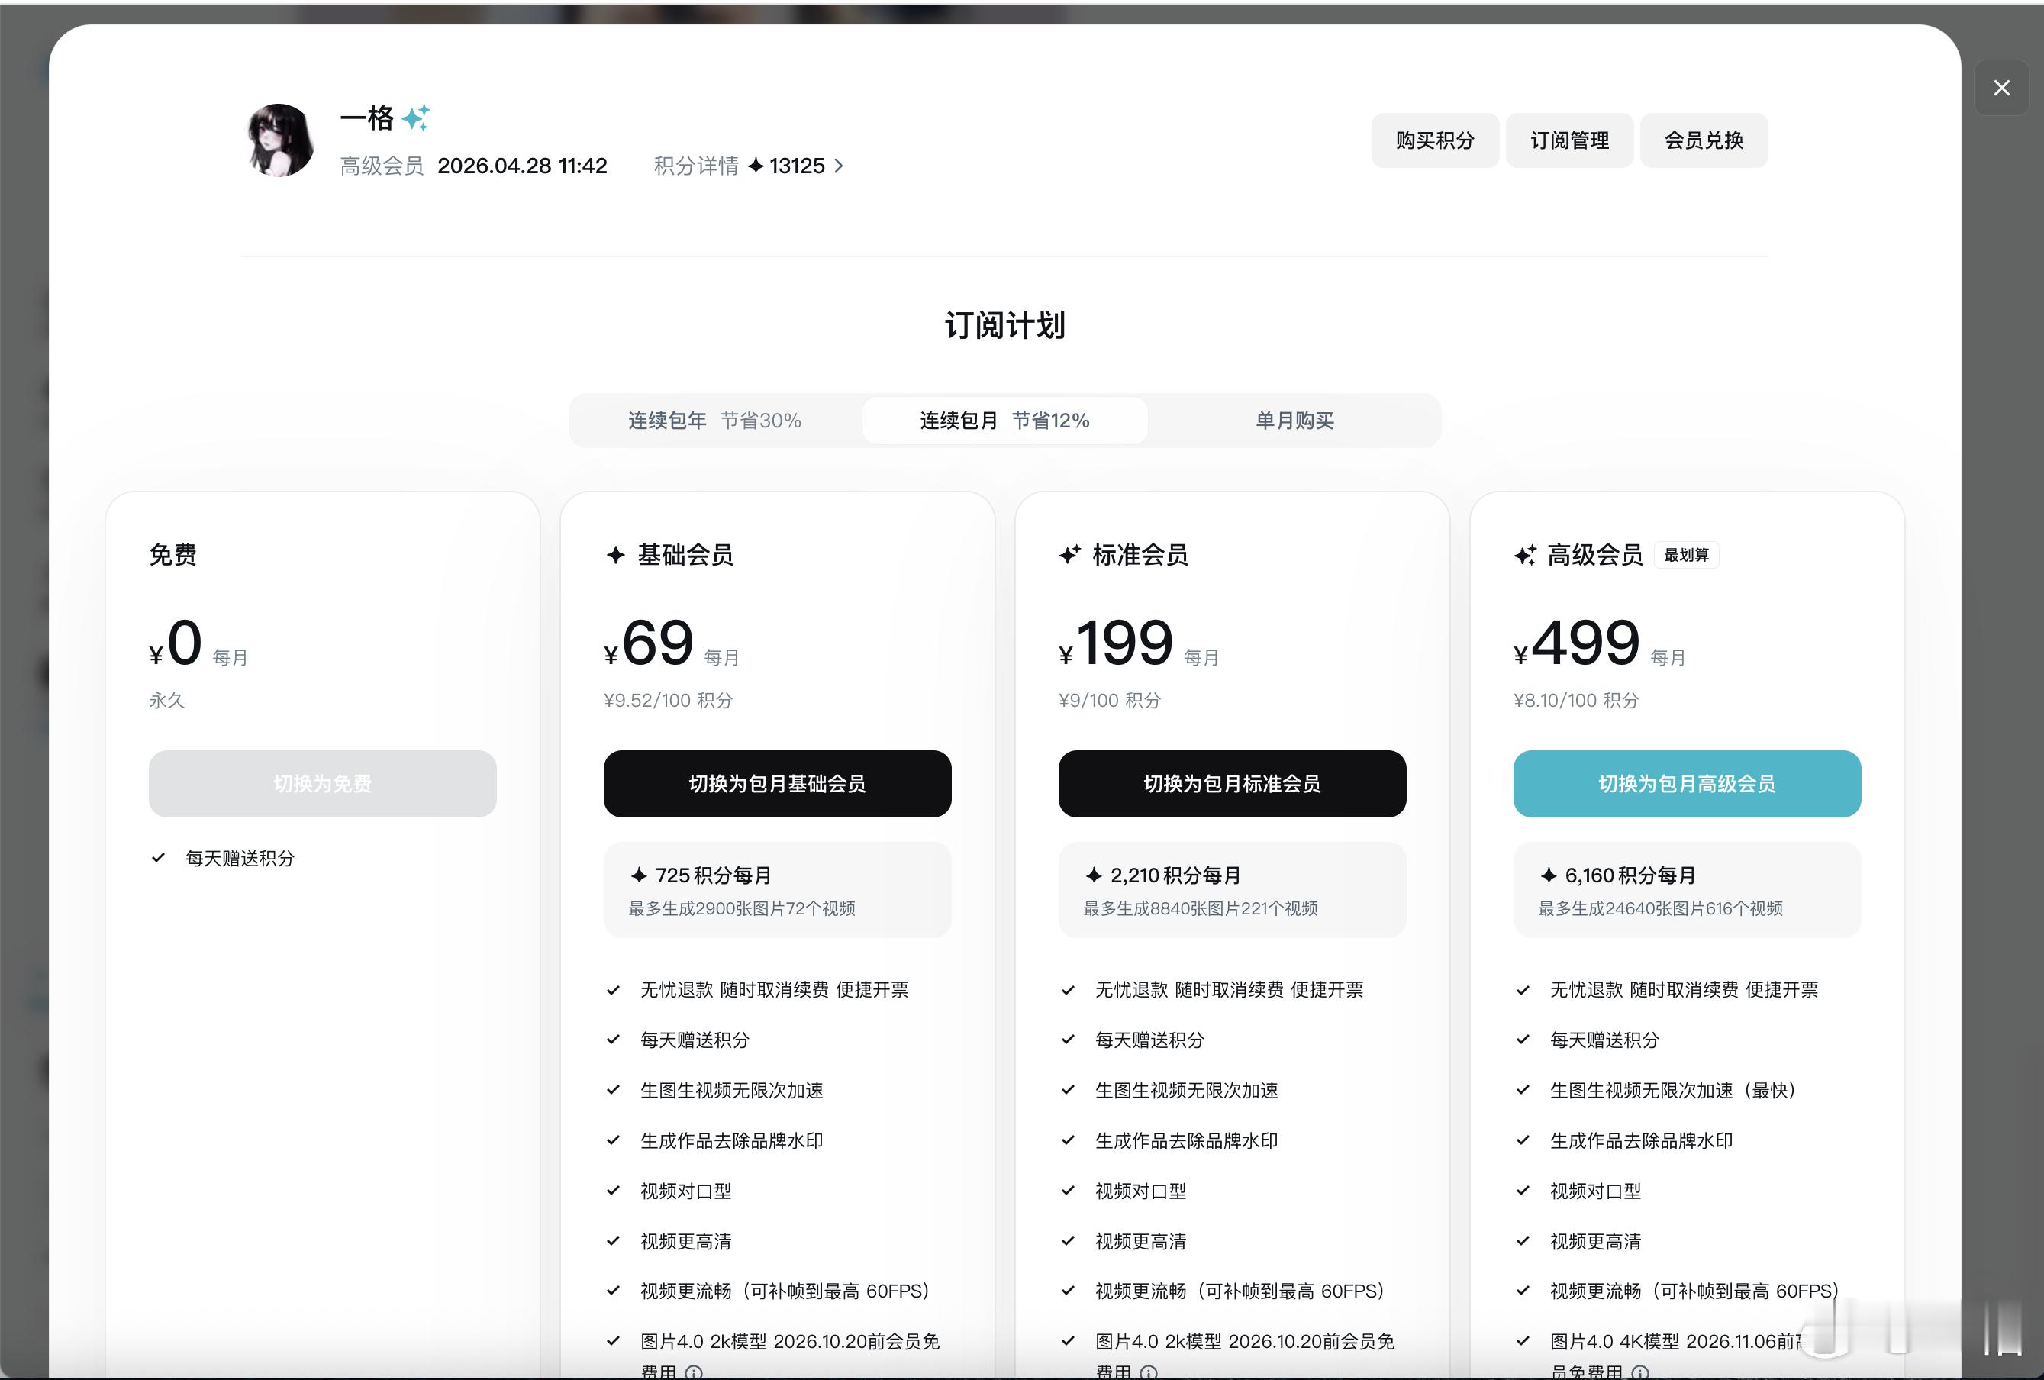Click the 会员兑换 button
This screenshot has height=1380, width=2044.
tap(1703, 140)
